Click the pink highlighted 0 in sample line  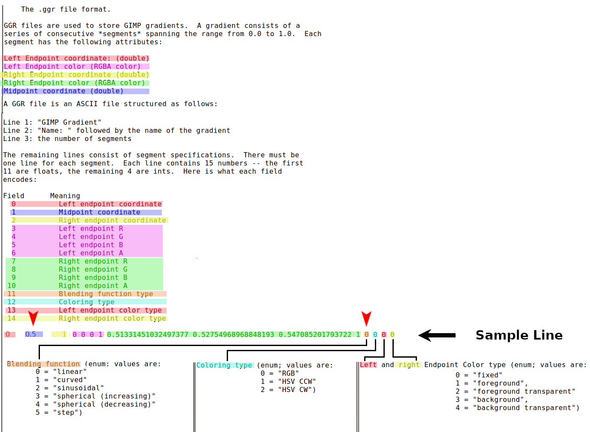9,334
